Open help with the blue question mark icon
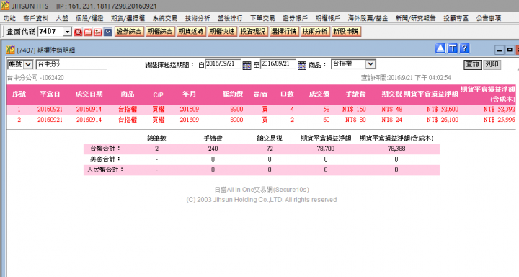519x277 pixels. pos(465,48)
